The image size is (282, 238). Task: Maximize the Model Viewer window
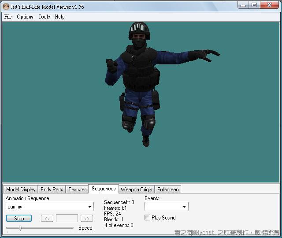[254, 5]
